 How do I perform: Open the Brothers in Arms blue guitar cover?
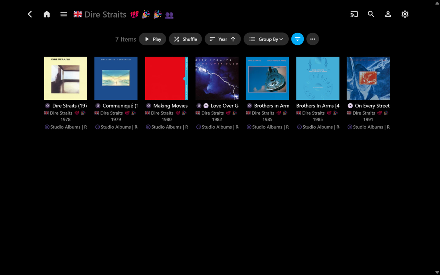(x=267, y=78)
